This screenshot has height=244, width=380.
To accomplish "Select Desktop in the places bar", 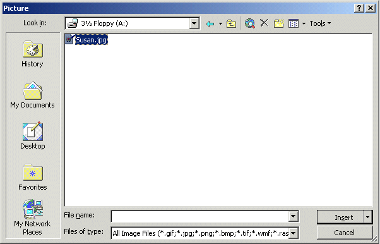I will click(x=32, y=136).
